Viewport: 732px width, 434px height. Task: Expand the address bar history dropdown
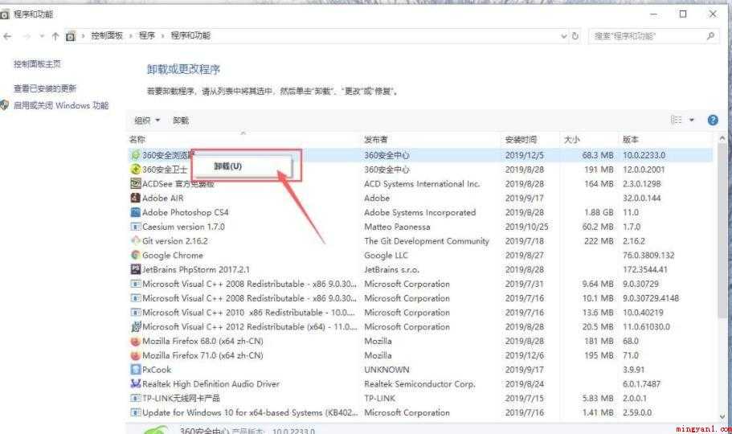pyautogui.click(x=563, y=36)
